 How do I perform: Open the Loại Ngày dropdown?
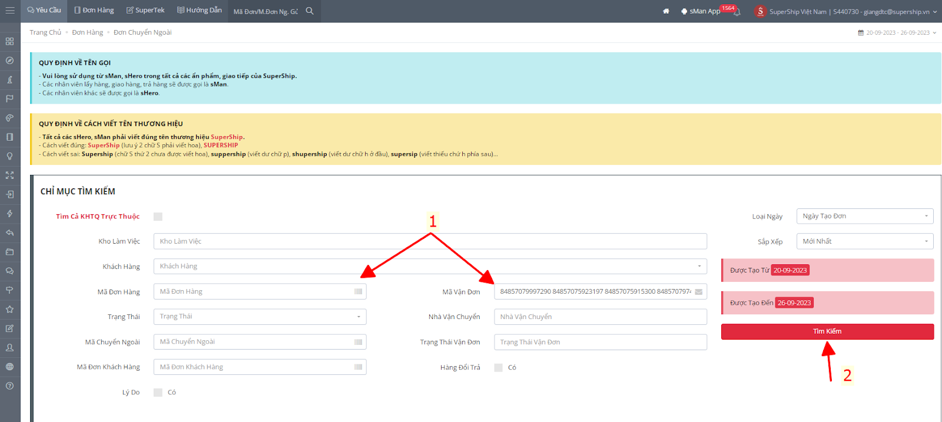[x=865, y=216]
